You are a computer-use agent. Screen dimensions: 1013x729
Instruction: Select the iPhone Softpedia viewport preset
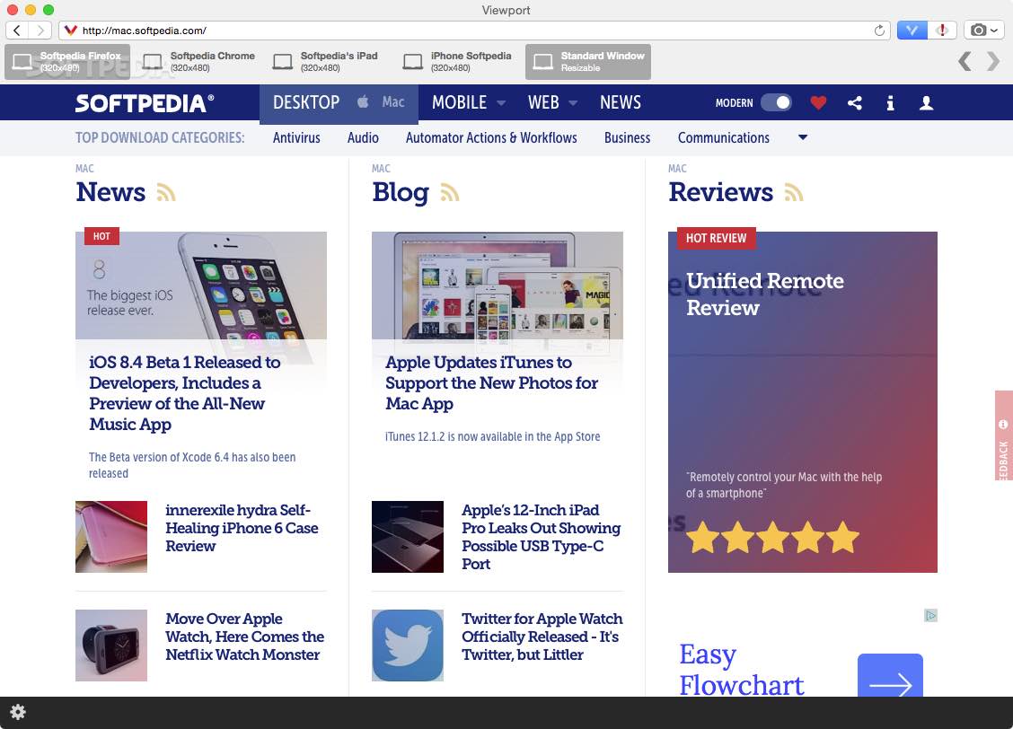(x=458, y=62)
